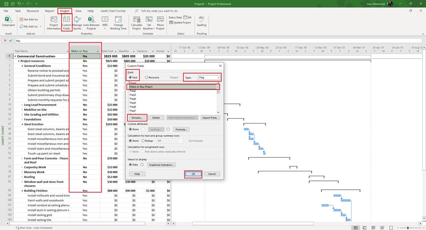The width and height of the screenshot is (426, 230).
Task: Expand the Long Lead Procurement group
Action: tap(22, 105)
